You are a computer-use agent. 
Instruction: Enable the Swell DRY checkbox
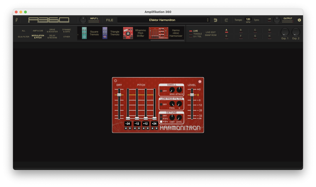161,91
